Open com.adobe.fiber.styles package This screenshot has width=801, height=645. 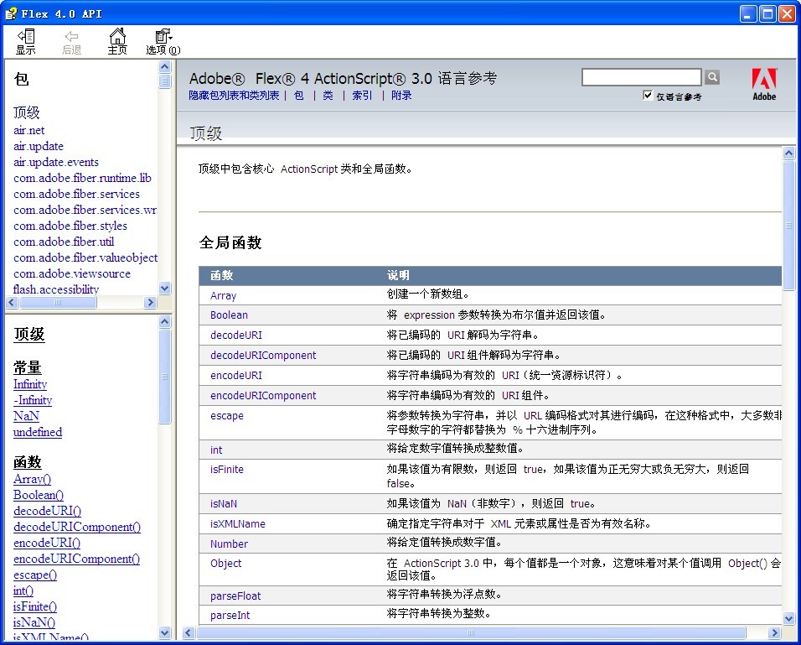point(70,226)
